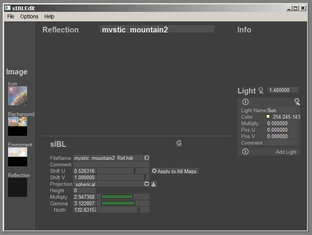
Task: Click the Shift U value 0.526316
Action: 84,171
